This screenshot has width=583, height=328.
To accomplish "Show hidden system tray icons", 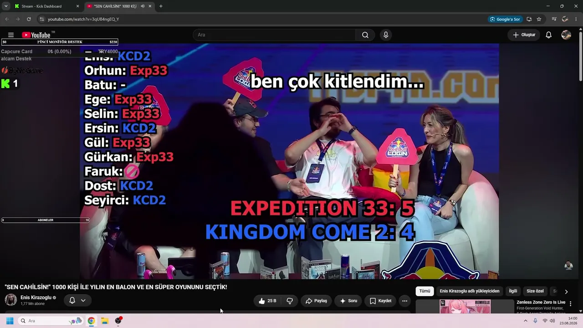I will 525,321.
